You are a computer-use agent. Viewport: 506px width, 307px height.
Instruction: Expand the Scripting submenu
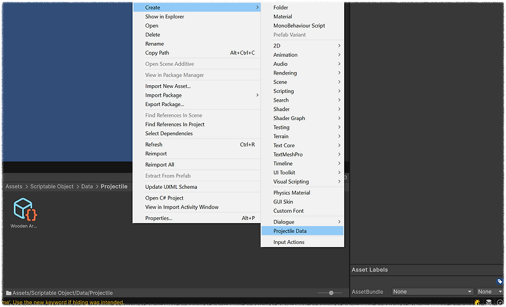pyautogui.click(x=302, y=91)
